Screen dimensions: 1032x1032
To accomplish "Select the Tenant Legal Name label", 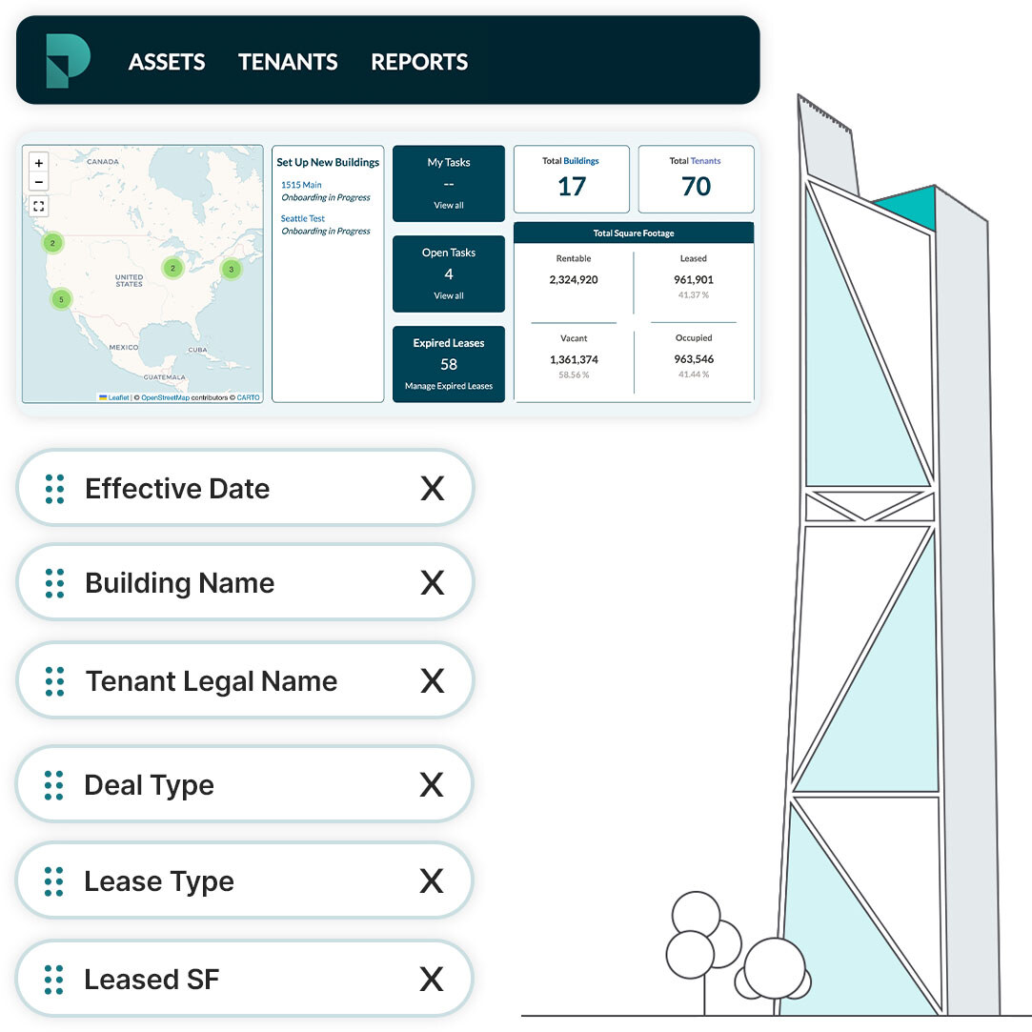I will point(212,682).
